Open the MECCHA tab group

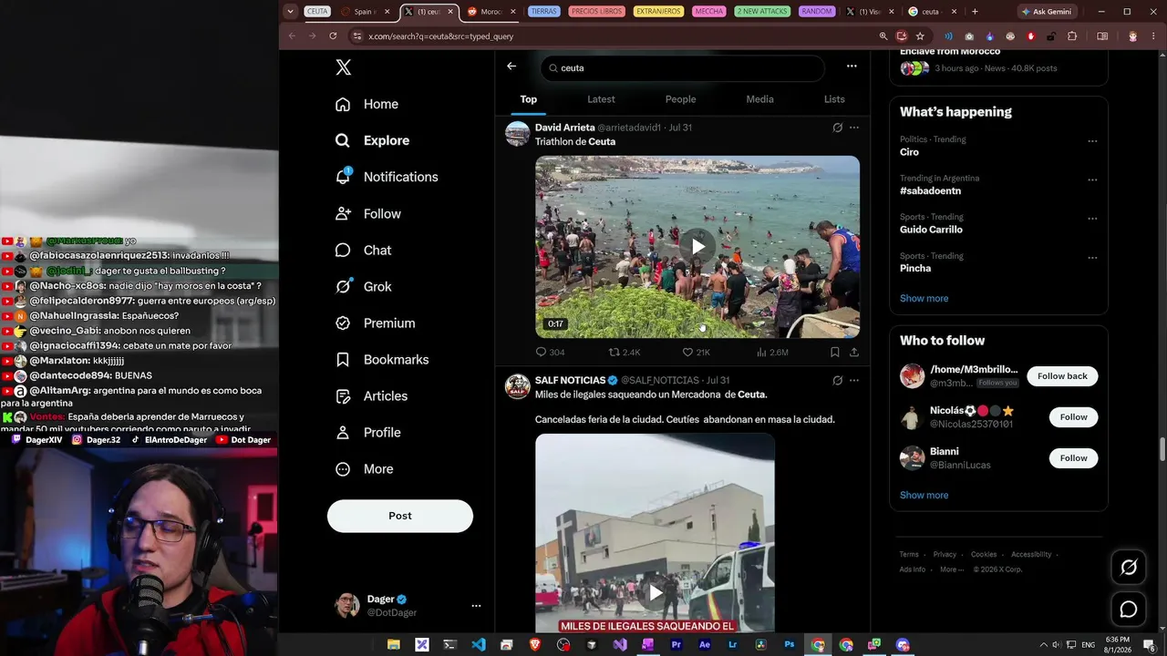click(x=708, y=12)
